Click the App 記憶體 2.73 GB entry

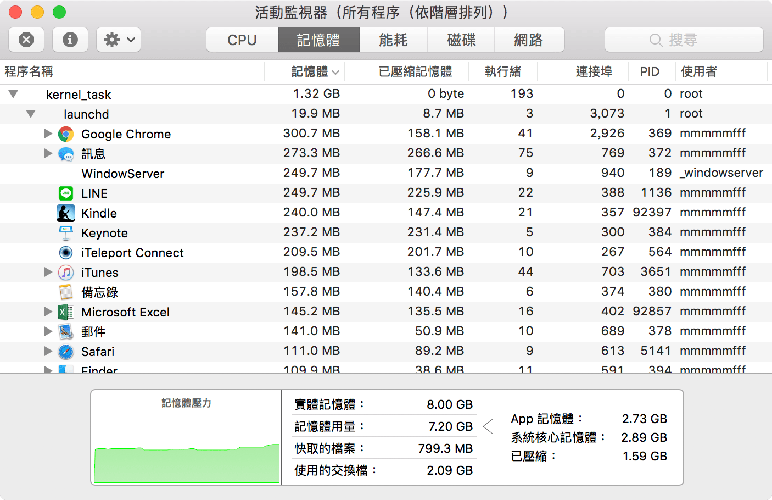coord(589,419)
